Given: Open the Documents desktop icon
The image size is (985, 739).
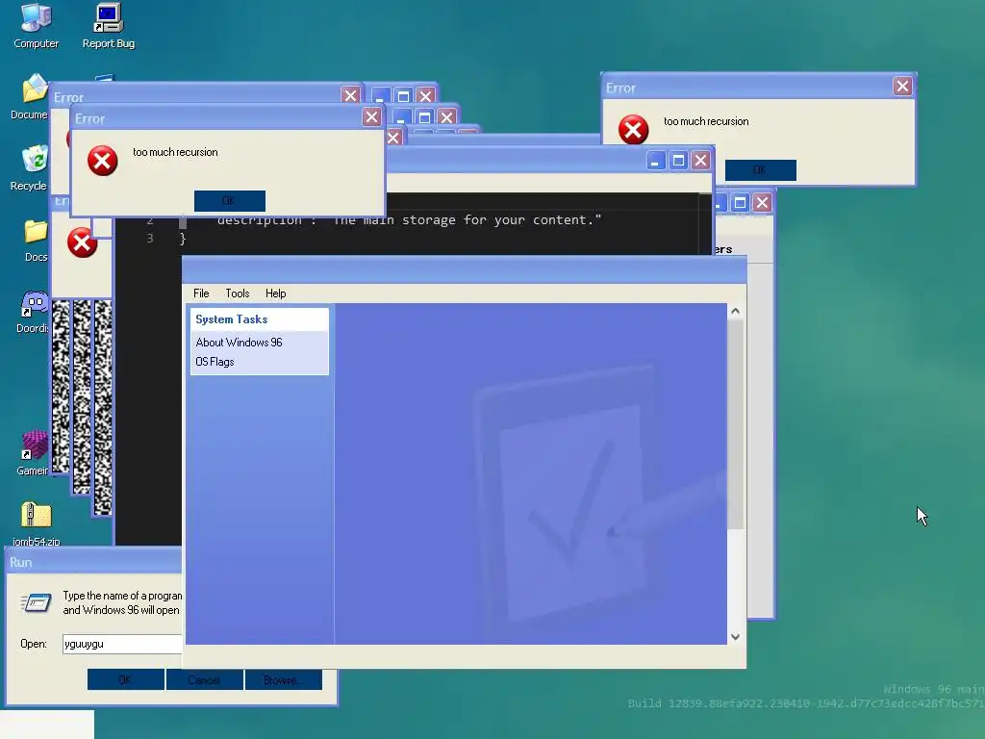Looking at the screenshot, I should coord(29,97).
